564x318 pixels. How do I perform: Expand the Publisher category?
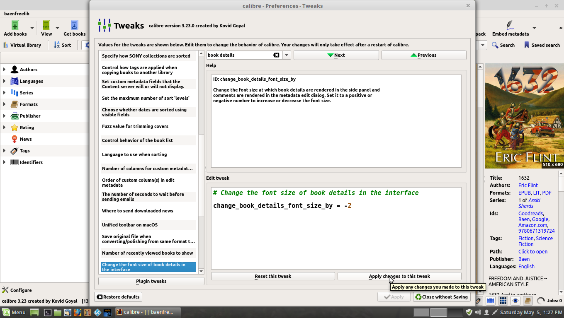(5, 116)
